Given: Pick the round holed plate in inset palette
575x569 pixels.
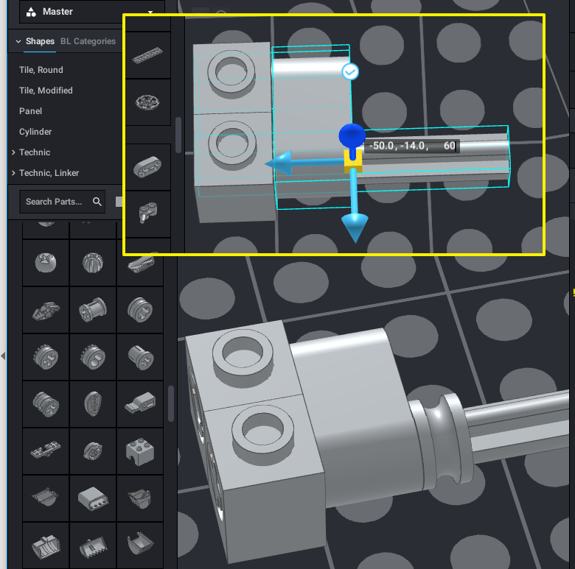Looking at the screenshot, I should point(147,102).
